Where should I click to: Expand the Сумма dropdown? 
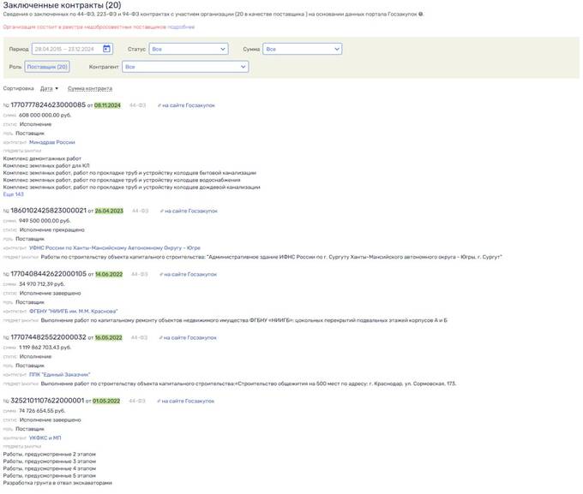click(302, 50)
